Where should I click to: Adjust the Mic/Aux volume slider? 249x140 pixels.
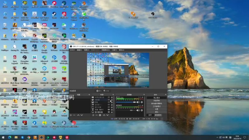126,102
